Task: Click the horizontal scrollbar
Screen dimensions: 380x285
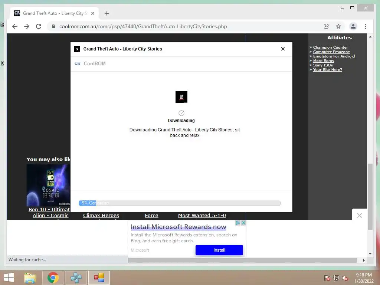Action: [242, 260]
